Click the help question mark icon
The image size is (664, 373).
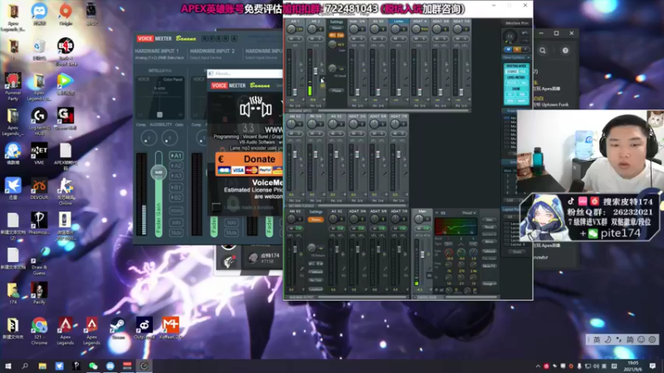pyautogui.click(x=565, y=51)
